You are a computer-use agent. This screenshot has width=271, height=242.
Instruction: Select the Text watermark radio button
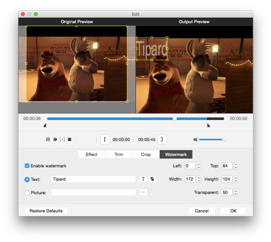coord(27,180)
